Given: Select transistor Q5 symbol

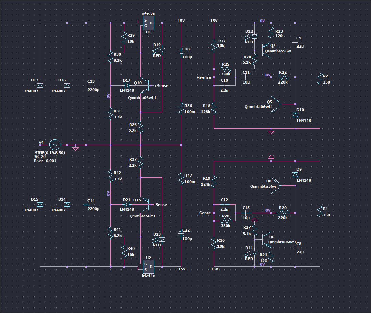Looking at the screenshot, I should coord(275,104).
